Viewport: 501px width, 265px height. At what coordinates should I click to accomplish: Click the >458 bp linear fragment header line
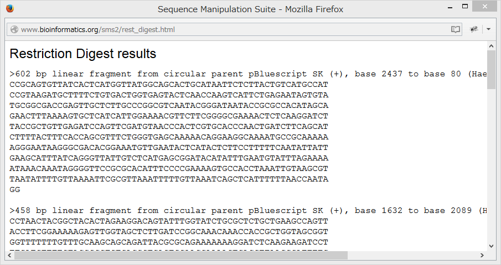[x=244, y=211]
